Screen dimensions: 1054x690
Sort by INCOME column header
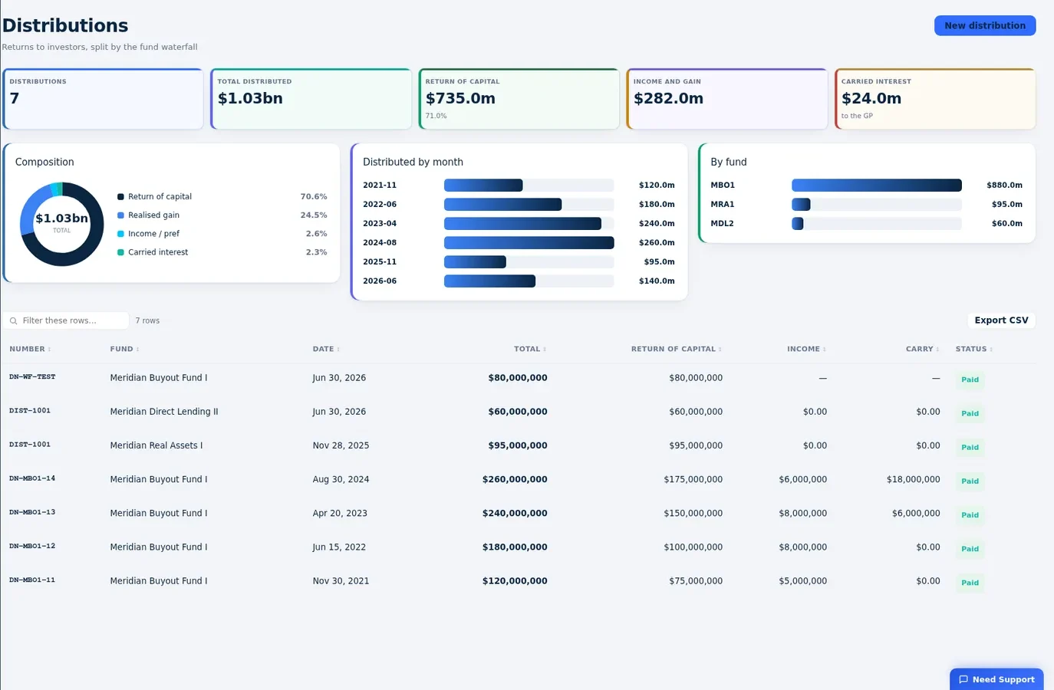807,349
